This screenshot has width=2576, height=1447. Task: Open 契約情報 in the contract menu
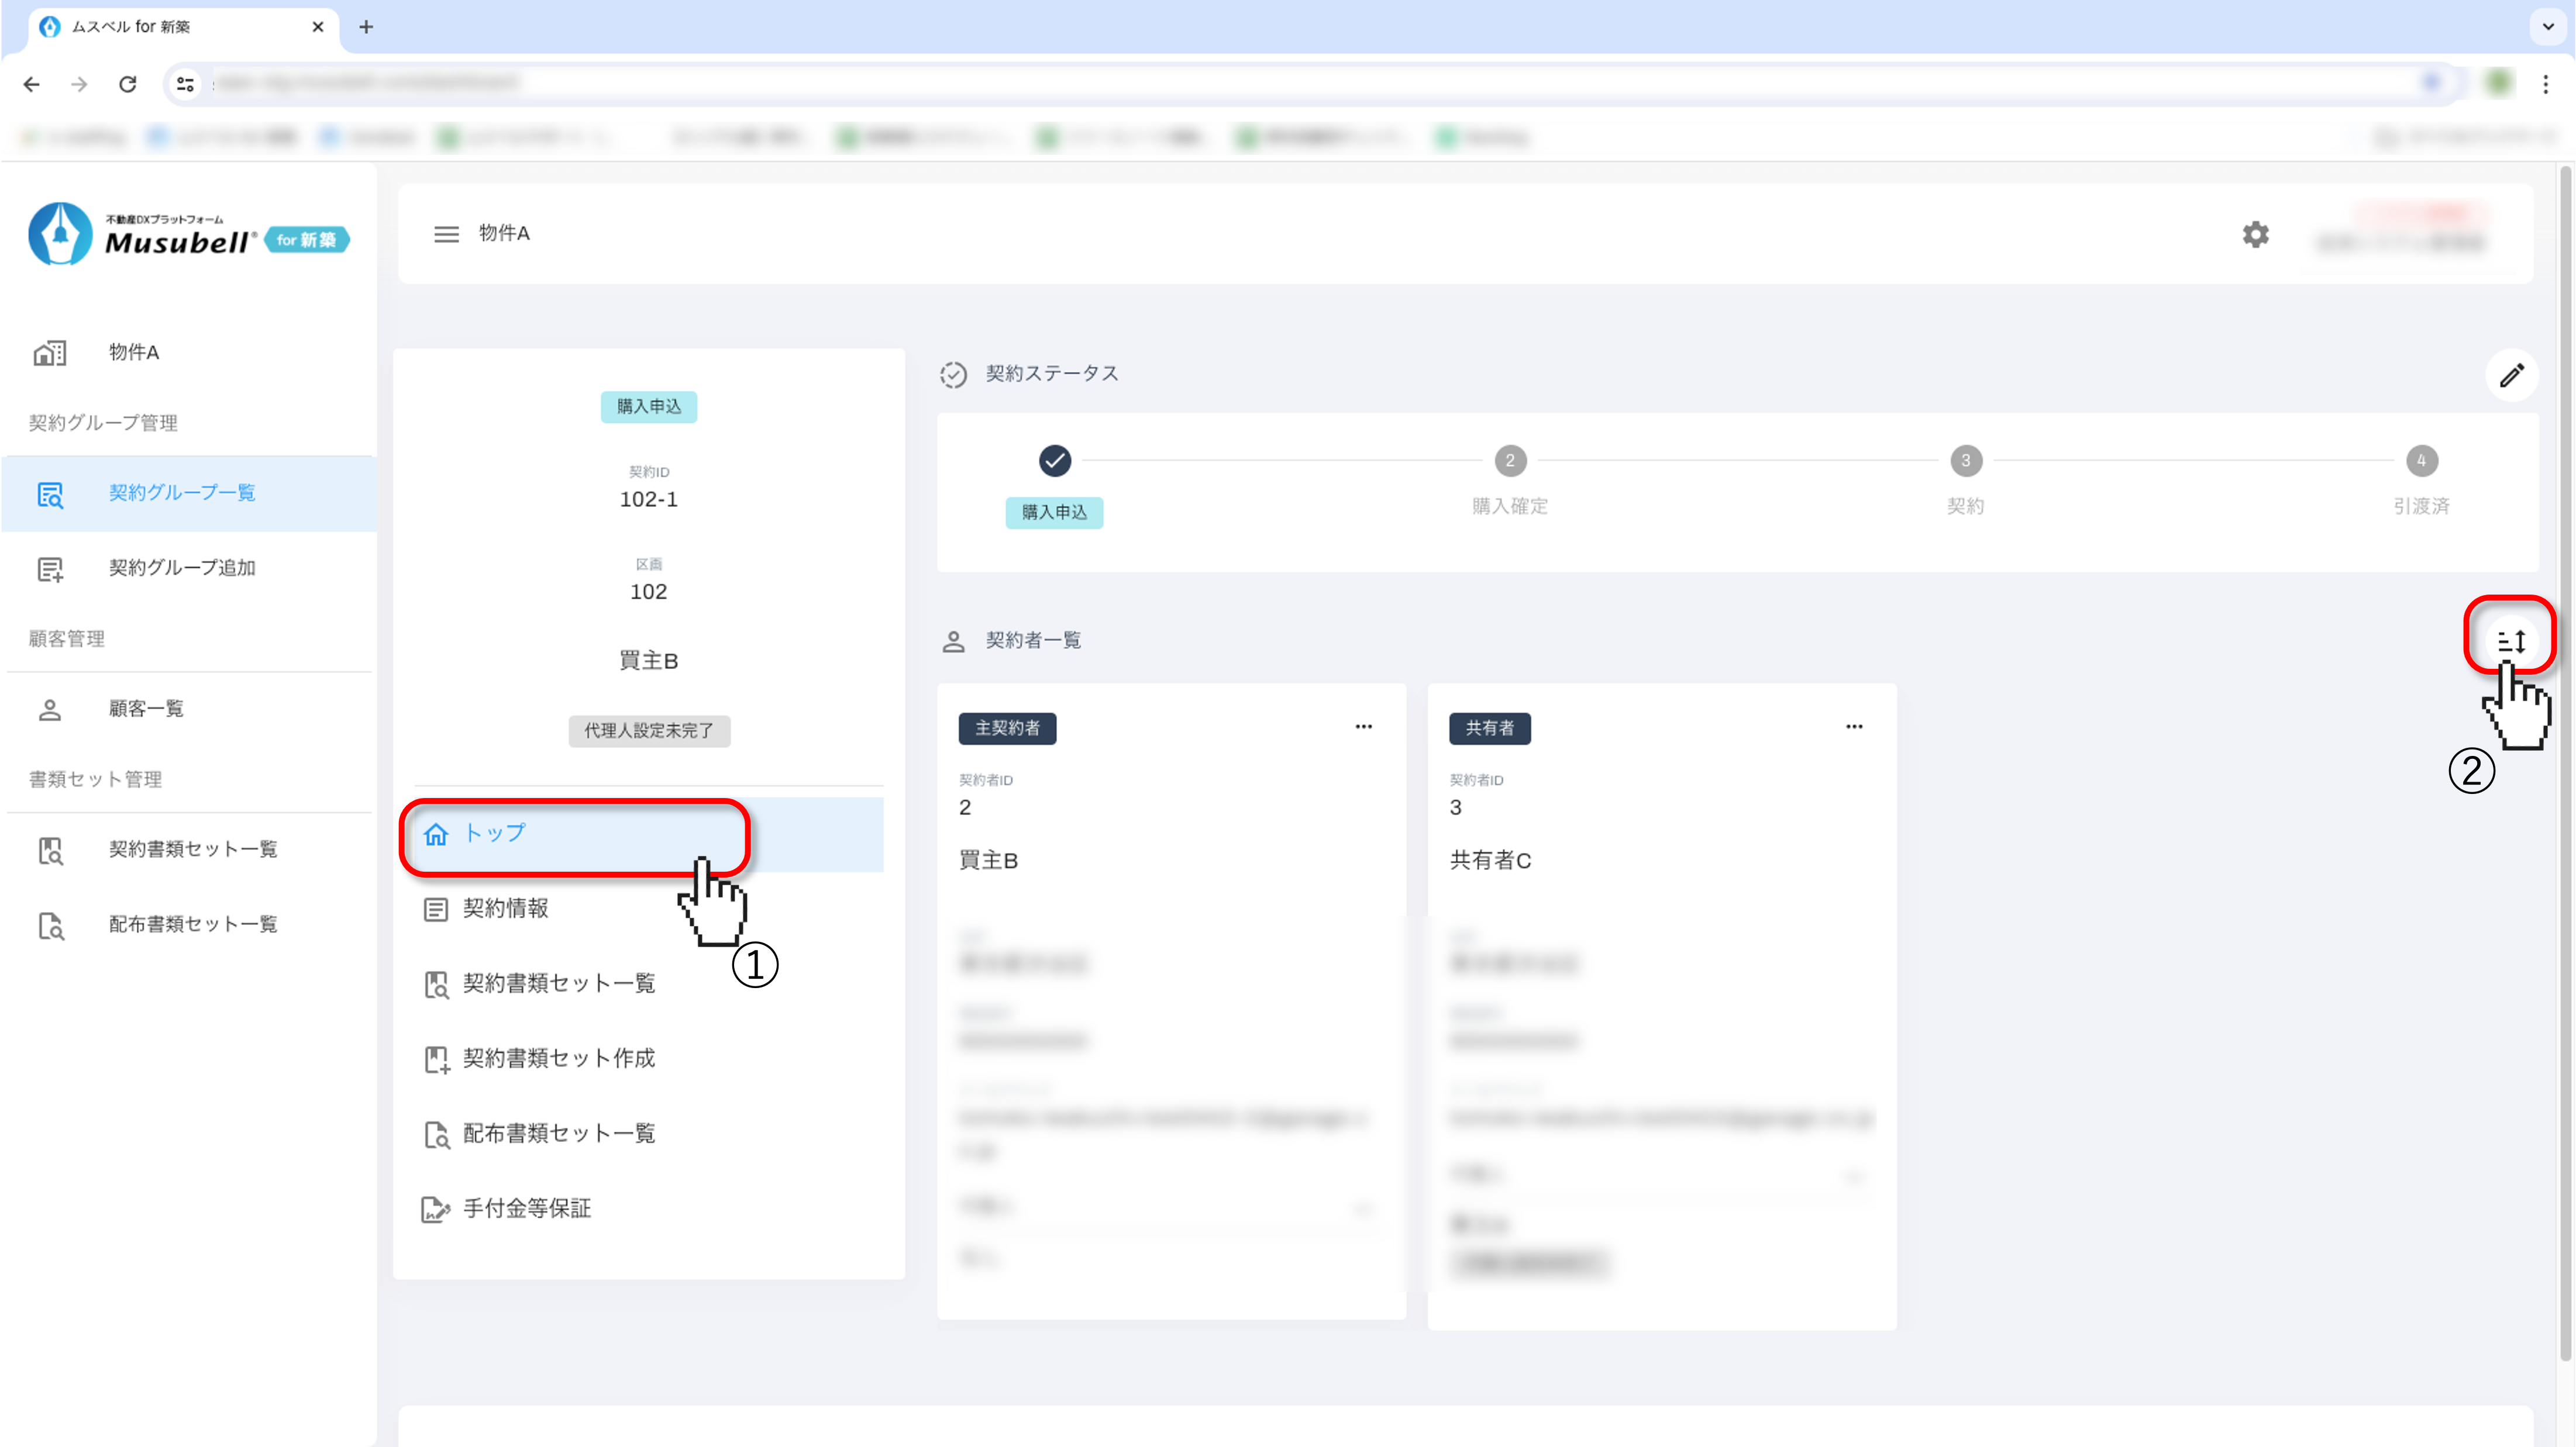tap(505, 909)
